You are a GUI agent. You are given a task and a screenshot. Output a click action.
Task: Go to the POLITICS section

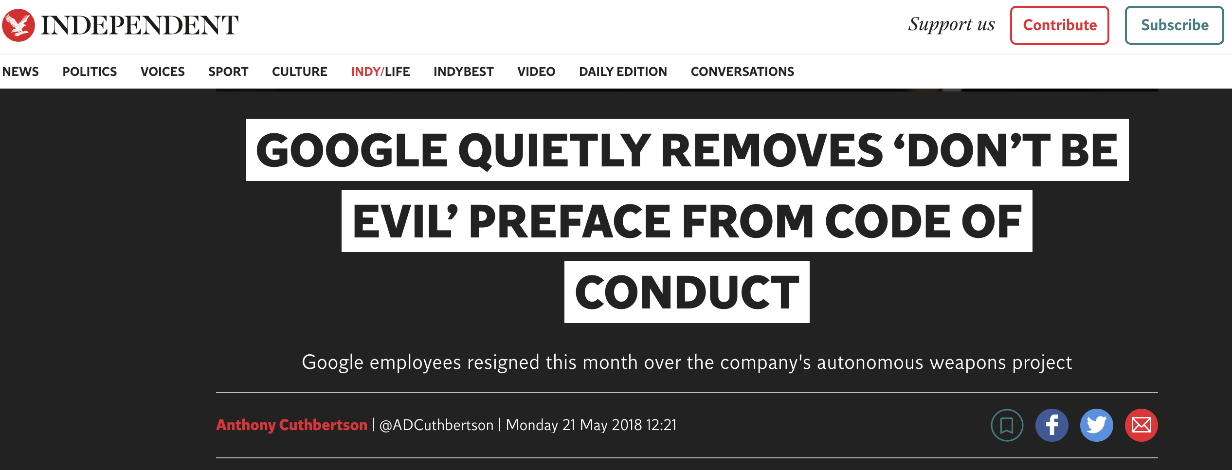[90, 72]
